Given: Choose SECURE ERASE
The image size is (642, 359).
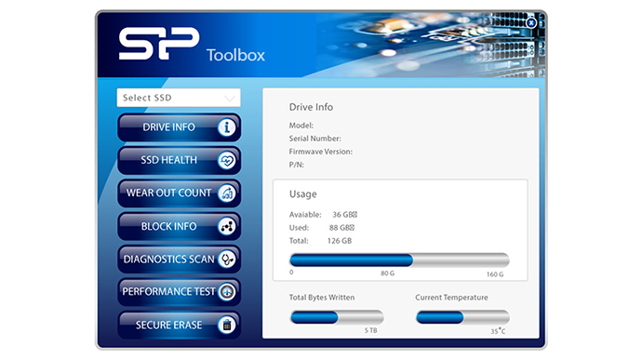Looking at the screenshot, I should pyautogui.click(x=179, y=325).
